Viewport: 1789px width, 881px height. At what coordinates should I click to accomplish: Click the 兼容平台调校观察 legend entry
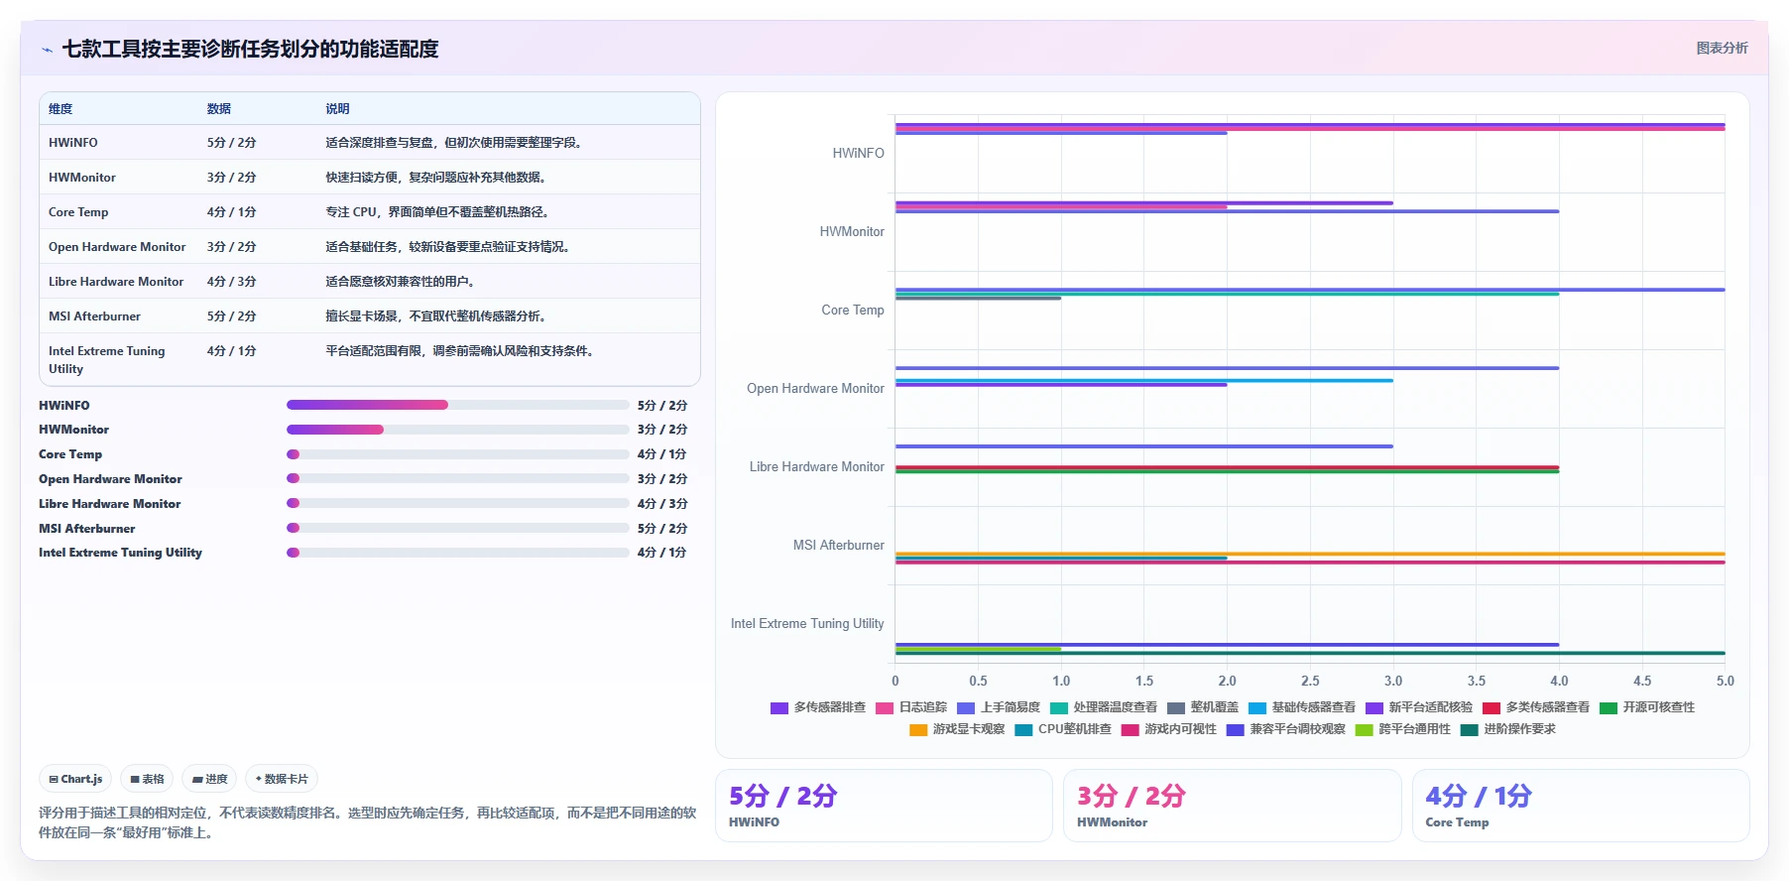coord(1286,729)
